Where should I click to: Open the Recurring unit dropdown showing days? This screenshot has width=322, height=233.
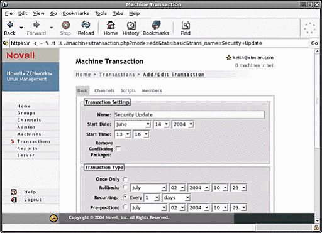coord(176,197)
